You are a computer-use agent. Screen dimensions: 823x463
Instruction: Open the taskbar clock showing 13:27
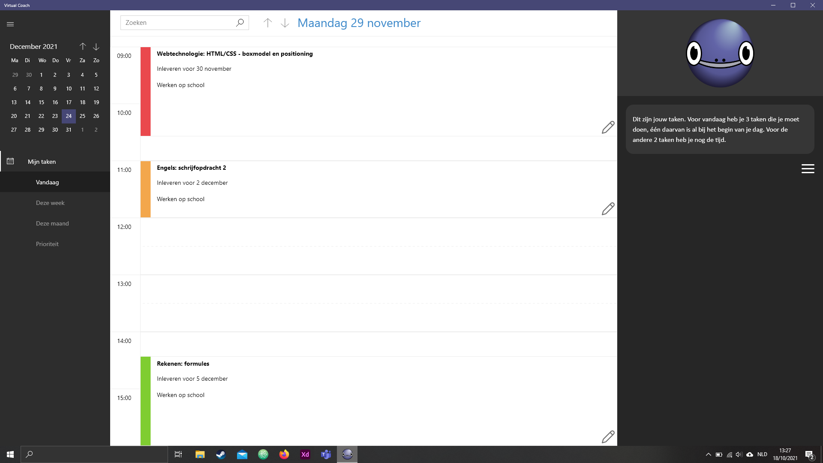pyautogui.click(x=785, y=454)
